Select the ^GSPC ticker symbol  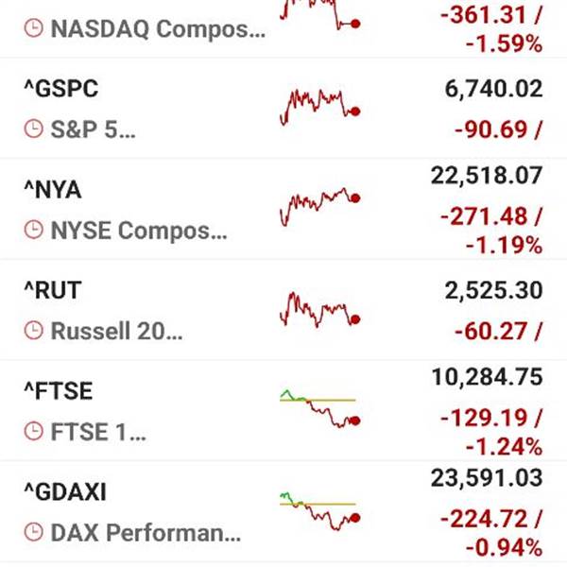point(60,89)
